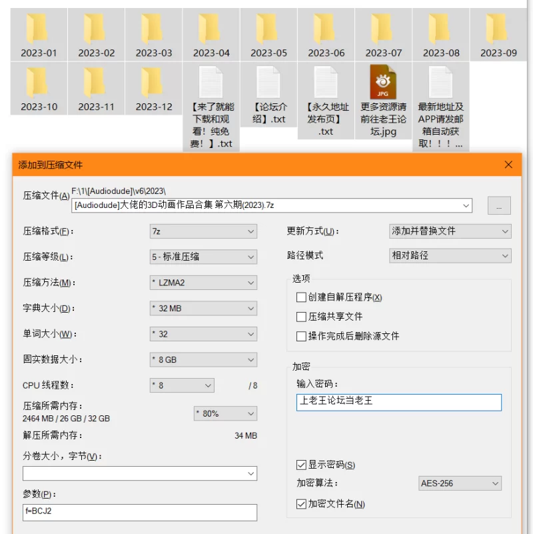Select the 2023-07 folder icon
Viewport: 533px width, 534px height.
[x=382, y=29]
